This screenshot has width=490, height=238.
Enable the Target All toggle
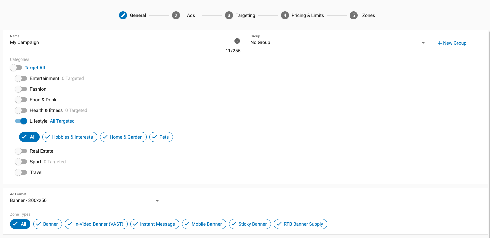(16, 68)
